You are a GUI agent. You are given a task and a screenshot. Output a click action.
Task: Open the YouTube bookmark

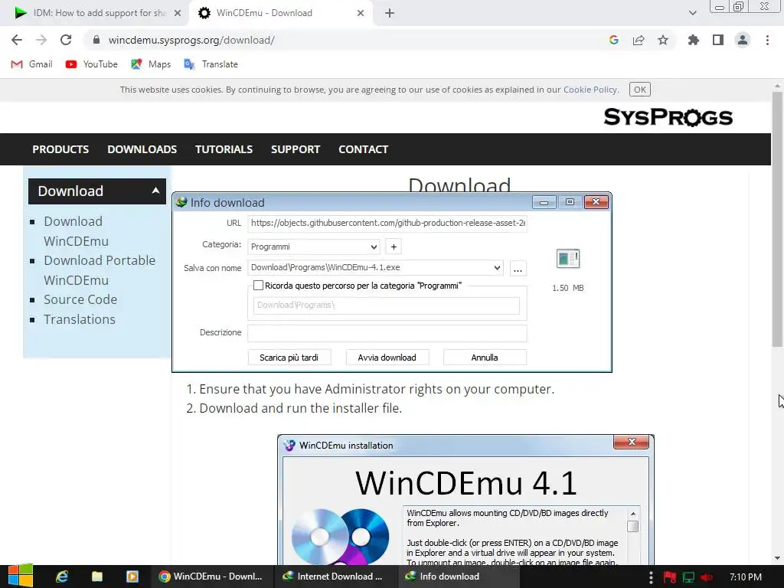click(92, 64)
